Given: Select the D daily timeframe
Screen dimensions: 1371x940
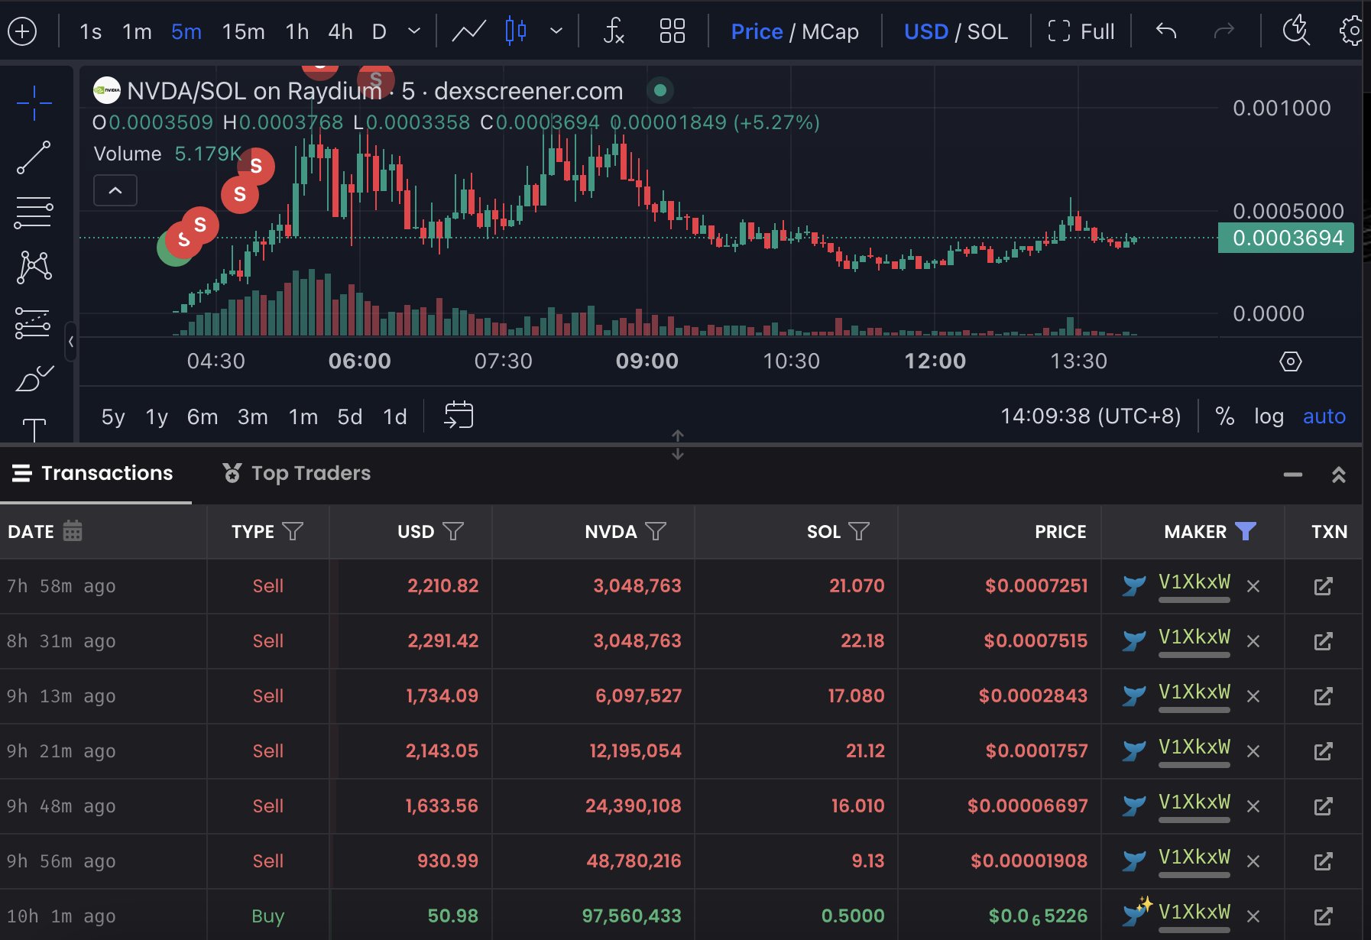Looking at the screenshot, I should 379,31.
